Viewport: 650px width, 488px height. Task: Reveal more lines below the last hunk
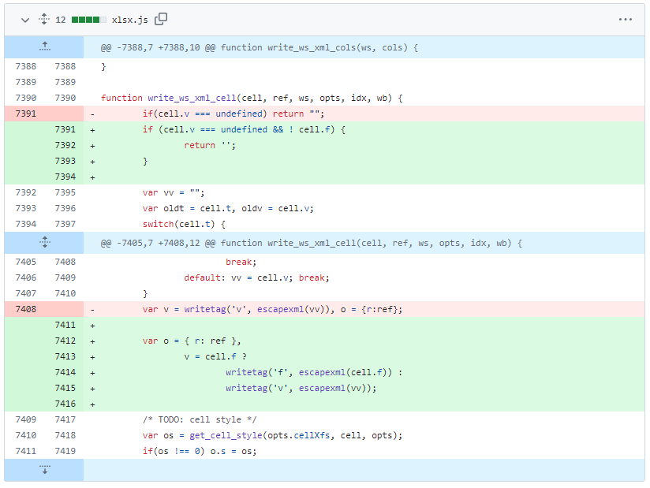[44, 469]
